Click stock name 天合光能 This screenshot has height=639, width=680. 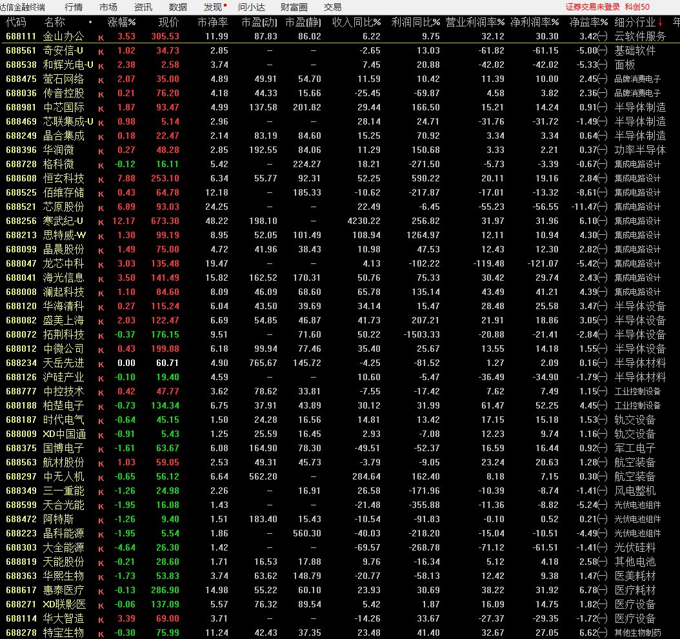[64, 505]
